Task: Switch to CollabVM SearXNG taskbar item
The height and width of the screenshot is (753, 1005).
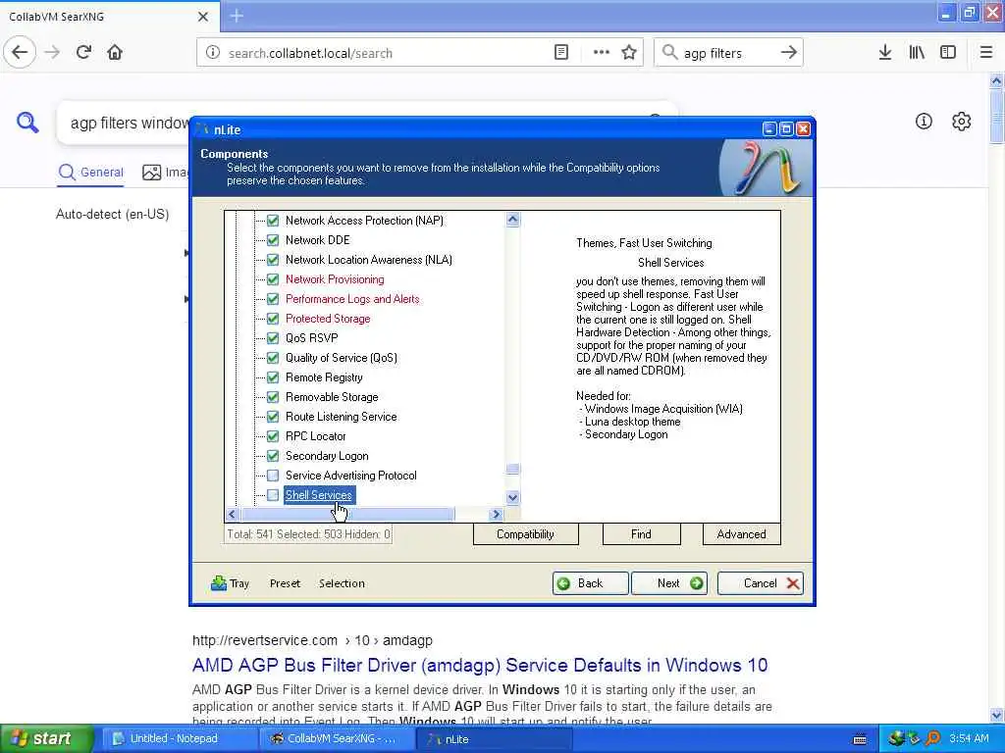Action: [337, 739]
